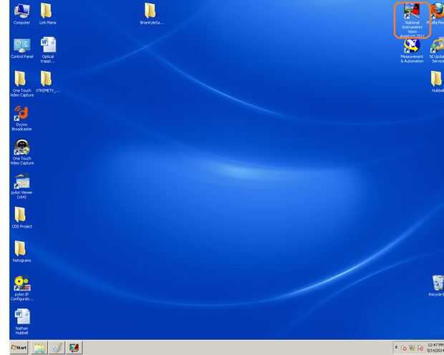444x355 pixels.
Task: Open the Control Panel desktop icon
Action: 21,48
